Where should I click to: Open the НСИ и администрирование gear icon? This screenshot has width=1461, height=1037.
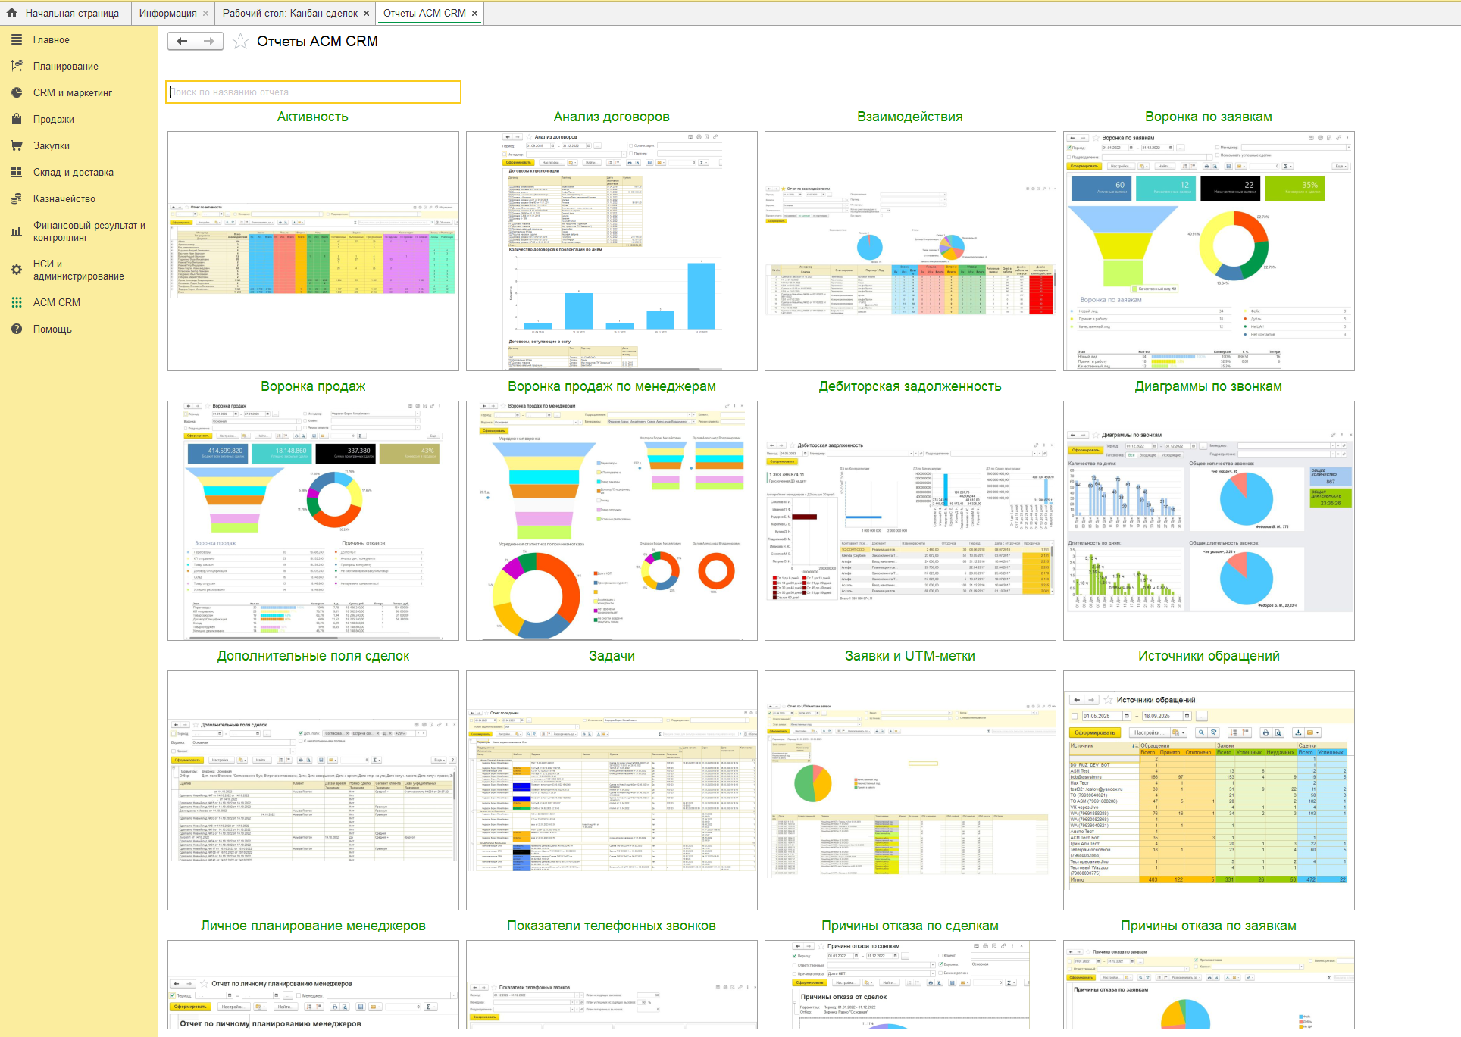17,270
